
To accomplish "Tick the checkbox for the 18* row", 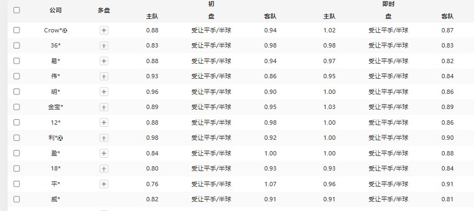I will click(17, 168).
